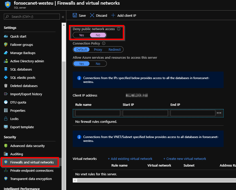Click the Manage Backups cloud icon

tap(6, 53)
